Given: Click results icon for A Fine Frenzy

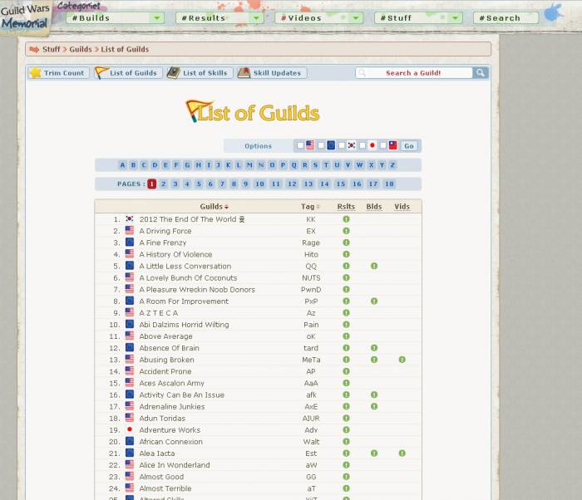Looking at the screenshot, I should (346, 243).
